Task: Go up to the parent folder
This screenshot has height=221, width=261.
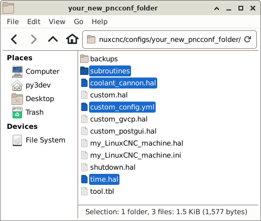Action: [53, 39]
